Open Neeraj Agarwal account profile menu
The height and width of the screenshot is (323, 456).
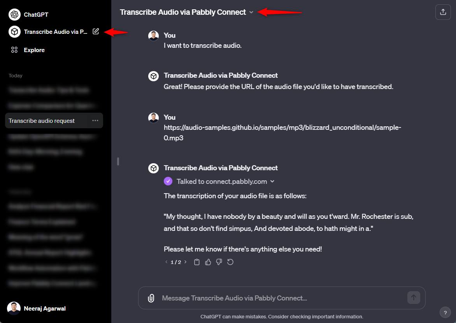(37, 309)
